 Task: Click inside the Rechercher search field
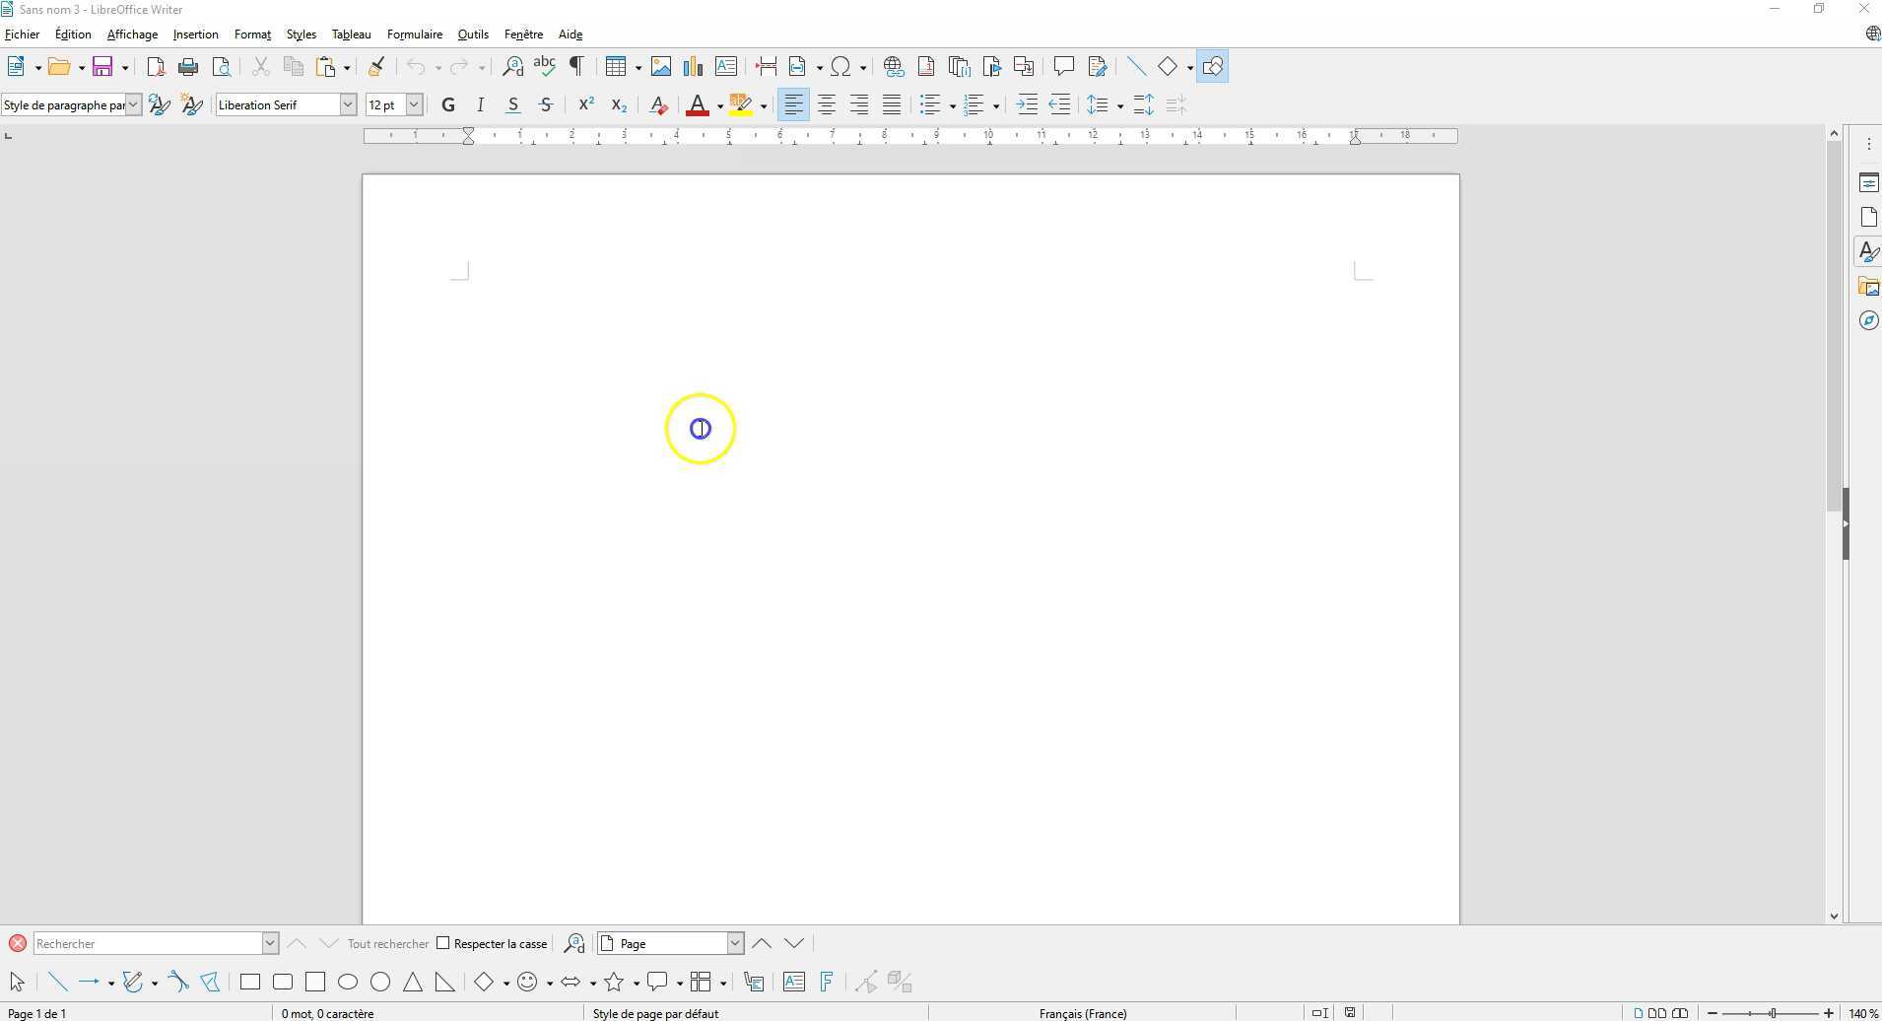(148, 943)
